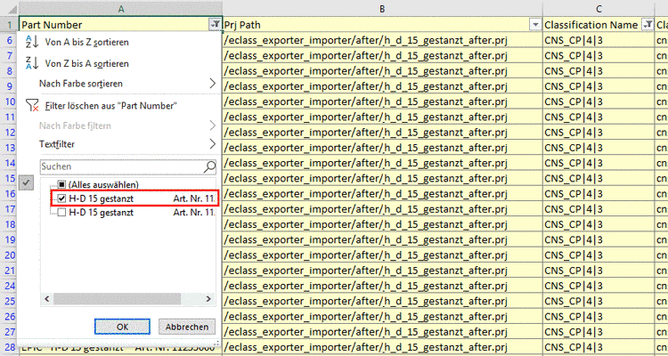The image size is (668, 356).
Task: Check the second "H-D 15 gestanzt" entry
Action: tap(62, 213)
